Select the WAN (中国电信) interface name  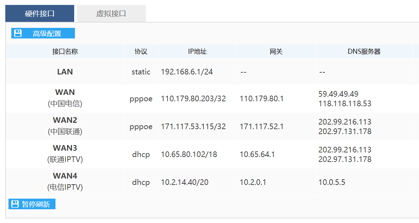(x=65, y=98)
